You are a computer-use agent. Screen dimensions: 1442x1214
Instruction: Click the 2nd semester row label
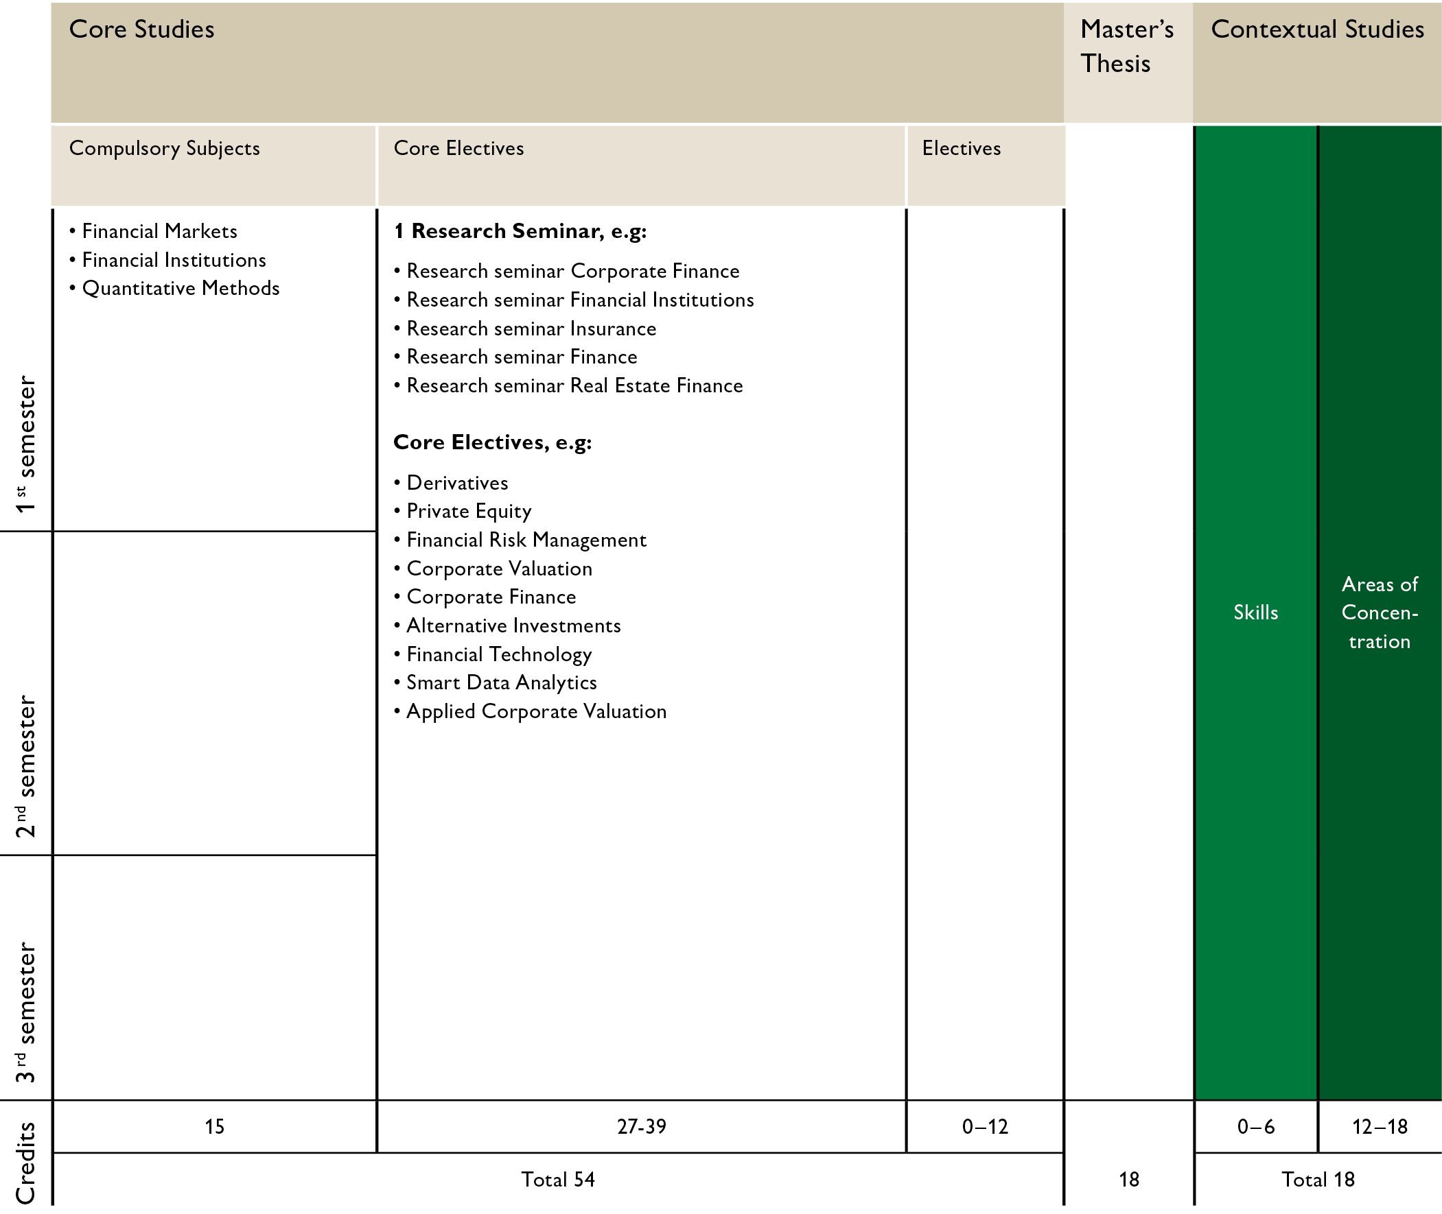tap(26, 765)
